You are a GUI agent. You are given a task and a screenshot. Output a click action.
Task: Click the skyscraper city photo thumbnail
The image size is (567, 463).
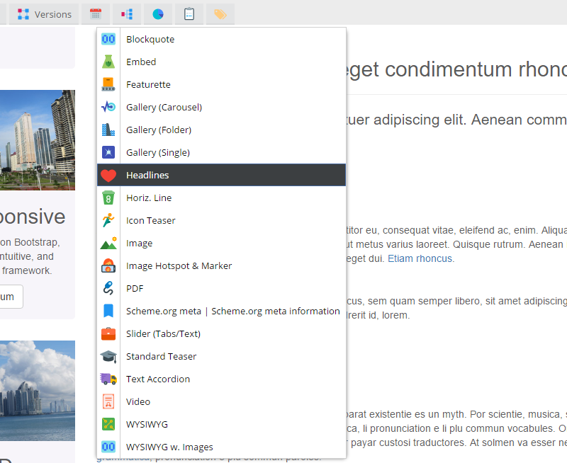coord(37,139)
